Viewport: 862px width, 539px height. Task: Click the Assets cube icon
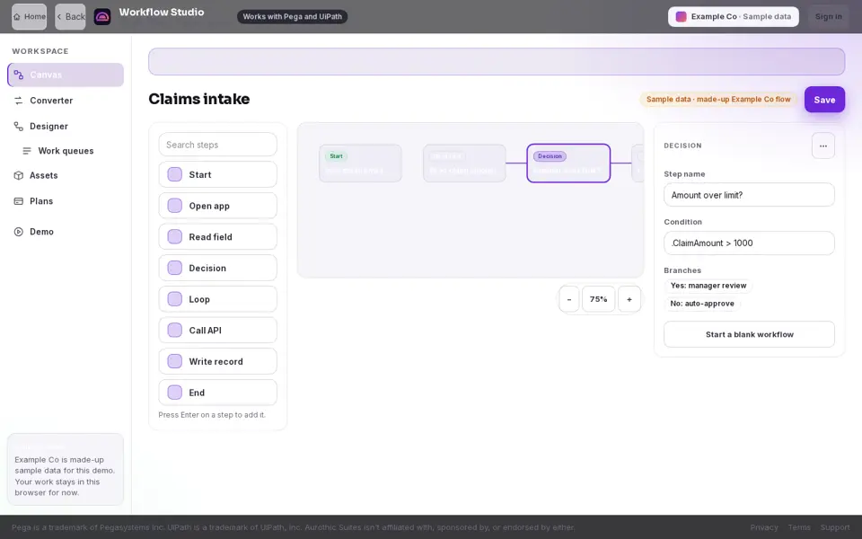click(19, 175)
